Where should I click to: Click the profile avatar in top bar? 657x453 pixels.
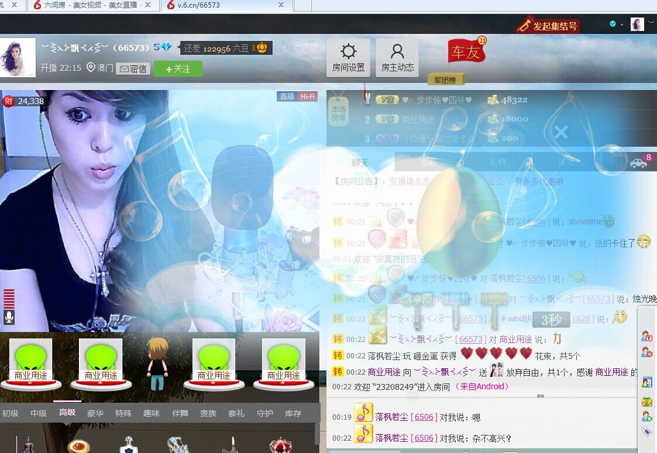(637, 24)
